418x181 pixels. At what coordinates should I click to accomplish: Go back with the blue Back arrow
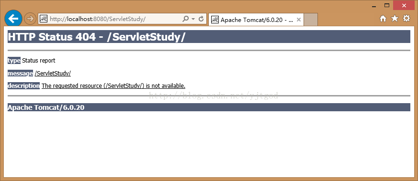(13, 19)
